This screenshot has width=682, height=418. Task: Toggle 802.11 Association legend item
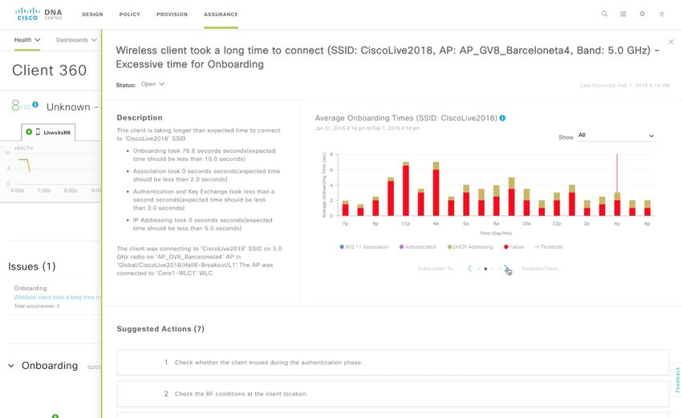364,246
